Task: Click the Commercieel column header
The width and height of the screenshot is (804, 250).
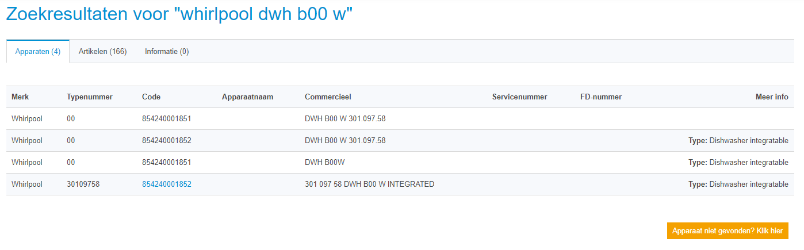Action: coord(328,97)
